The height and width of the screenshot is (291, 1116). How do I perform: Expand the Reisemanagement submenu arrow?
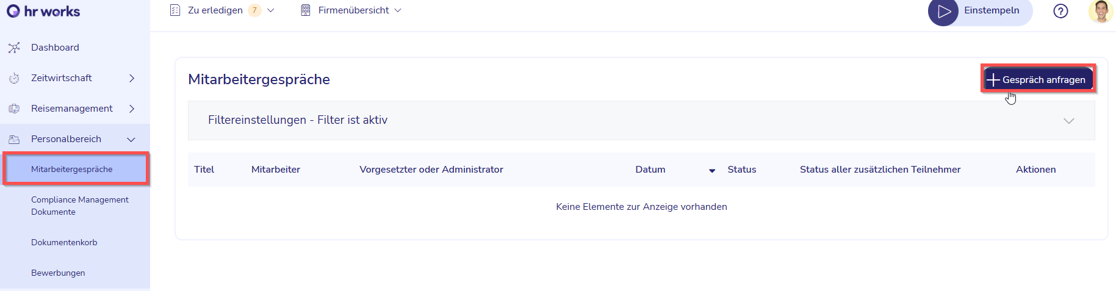pos(132,109)
